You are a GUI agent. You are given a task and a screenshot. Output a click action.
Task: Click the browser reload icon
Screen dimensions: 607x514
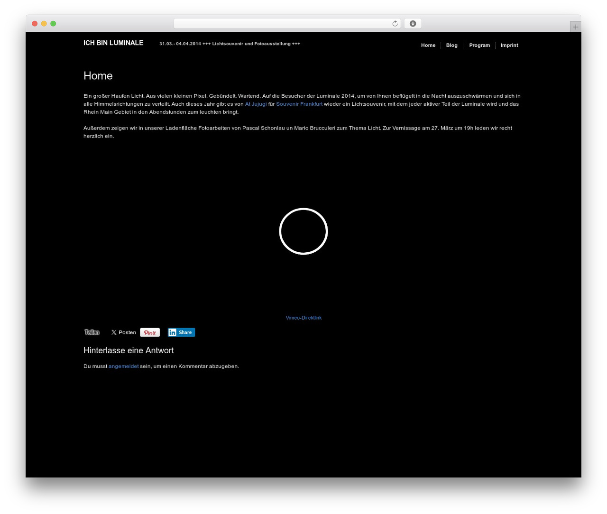click(395, 24)
